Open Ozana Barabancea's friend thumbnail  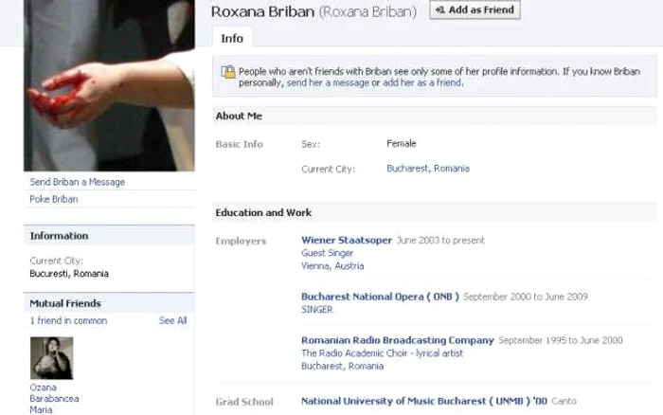coord(51,358)
